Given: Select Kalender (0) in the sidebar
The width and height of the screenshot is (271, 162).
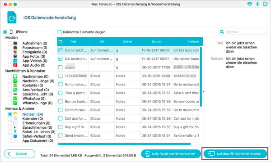Looking at the screenshot, I should click(33, 119).
